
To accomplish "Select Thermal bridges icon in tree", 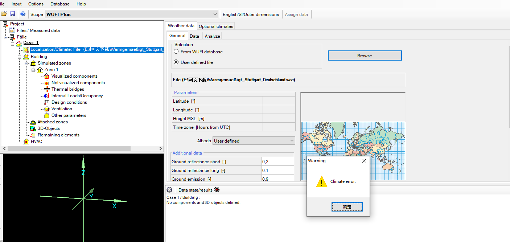I will coord(46,89).
